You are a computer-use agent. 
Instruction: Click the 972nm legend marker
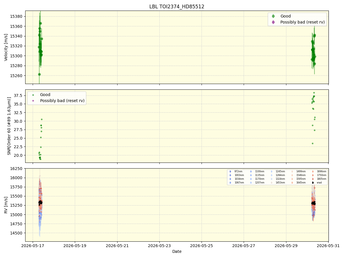pos(230,171)
